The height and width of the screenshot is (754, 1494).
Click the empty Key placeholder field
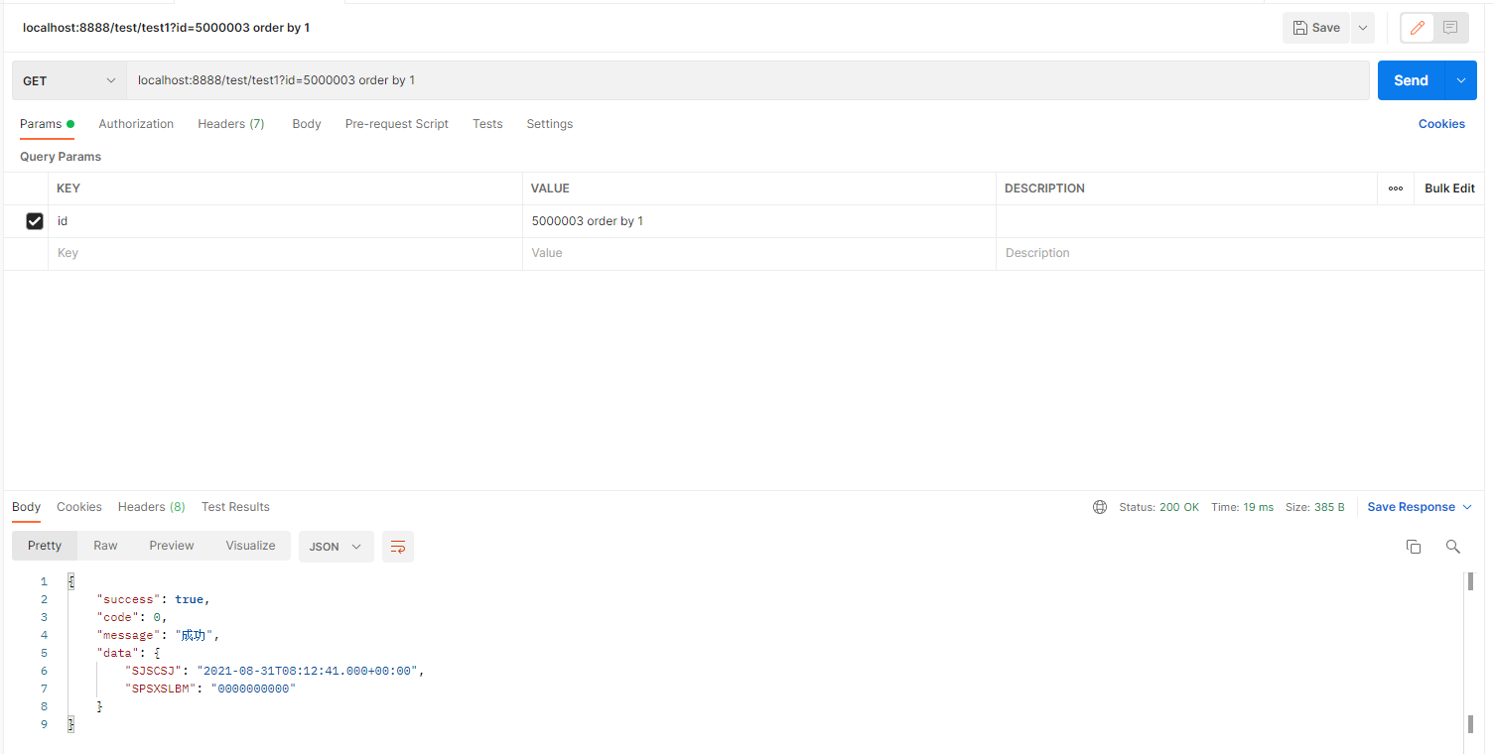coord(285,253)
